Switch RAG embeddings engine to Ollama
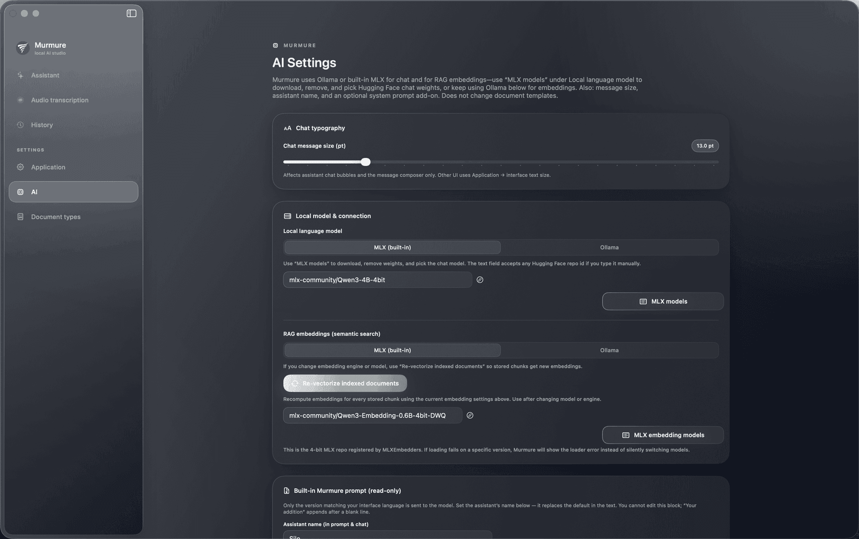 point(609,350)
